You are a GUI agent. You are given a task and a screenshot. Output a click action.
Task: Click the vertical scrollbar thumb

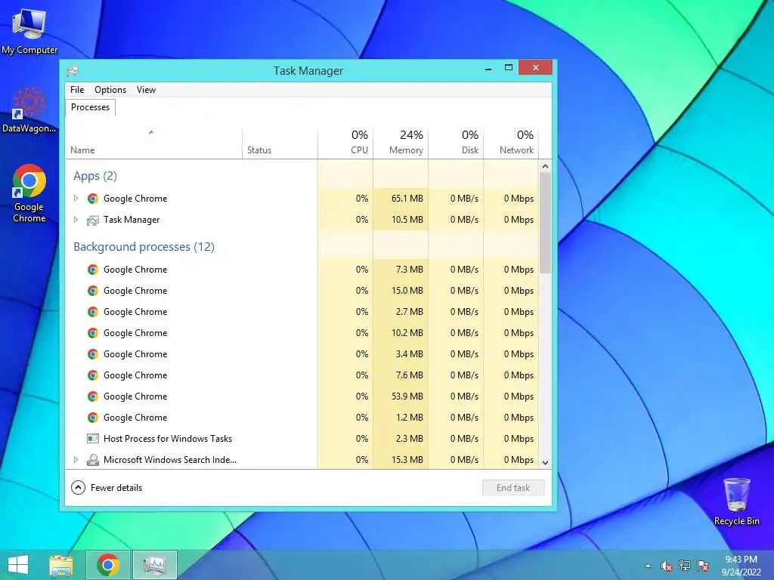tap(545, 223)
